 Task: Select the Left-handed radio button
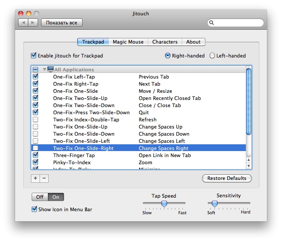(212, 56)
